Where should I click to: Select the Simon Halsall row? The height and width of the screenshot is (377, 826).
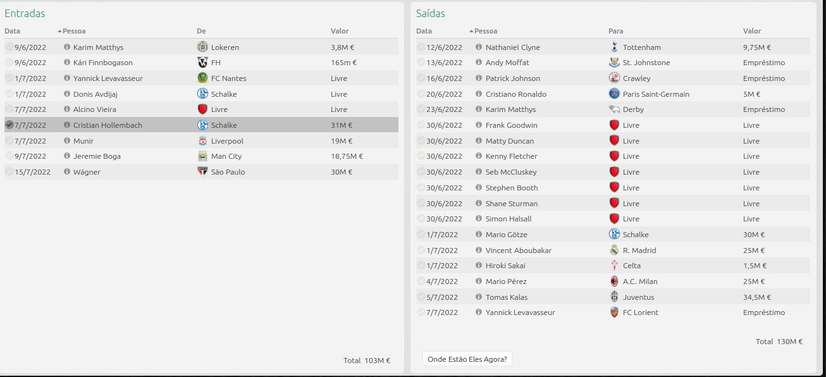[613, 219]
